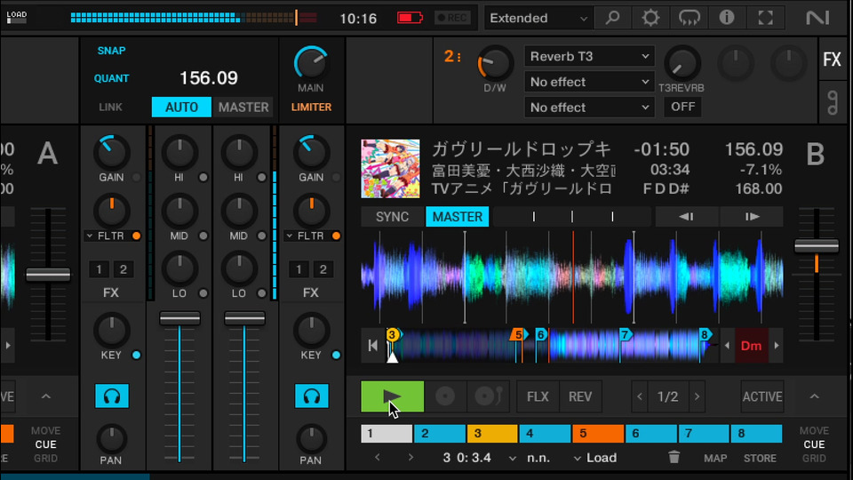Turn on the FX unit OFF button
The image size is (853, 480).
pyautogui.click(x=682, y=107)
